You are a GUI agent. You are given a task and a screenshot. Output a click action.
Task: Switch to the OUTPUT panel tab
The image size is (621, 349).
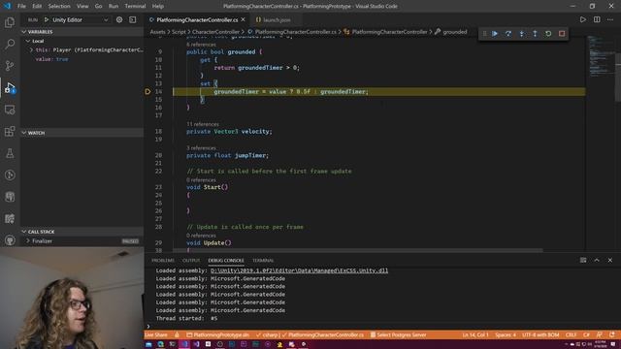191,261
